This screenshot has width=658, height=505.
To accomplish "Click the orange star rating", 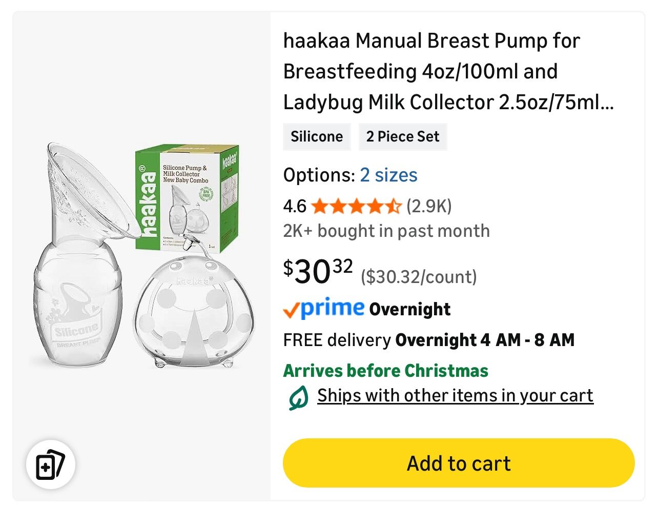I will point(356,206).
